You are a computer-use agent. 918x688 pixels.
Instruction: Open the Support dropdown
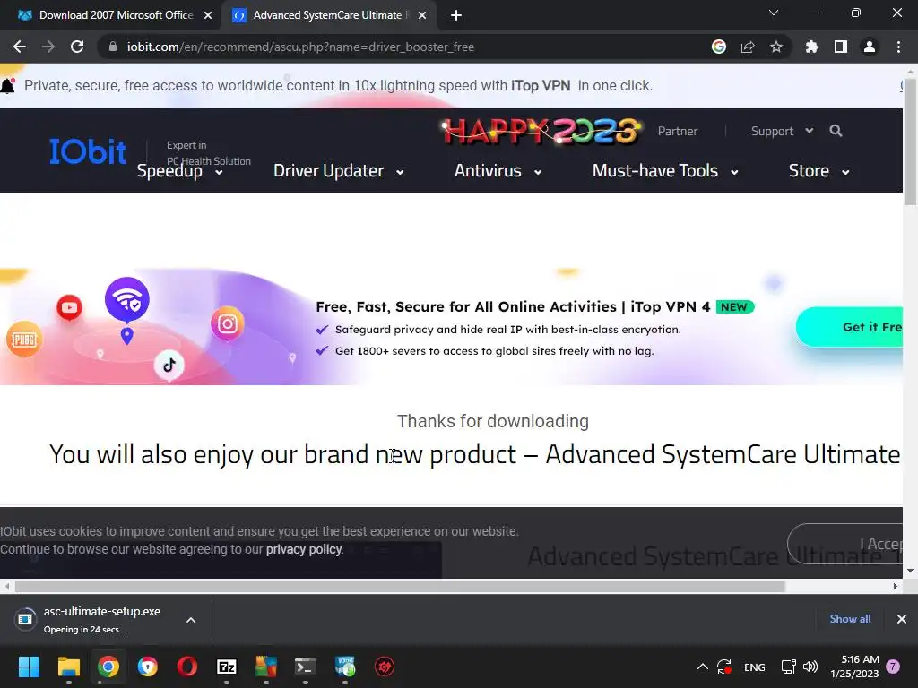pyautogui.click(x=782, y=131)
